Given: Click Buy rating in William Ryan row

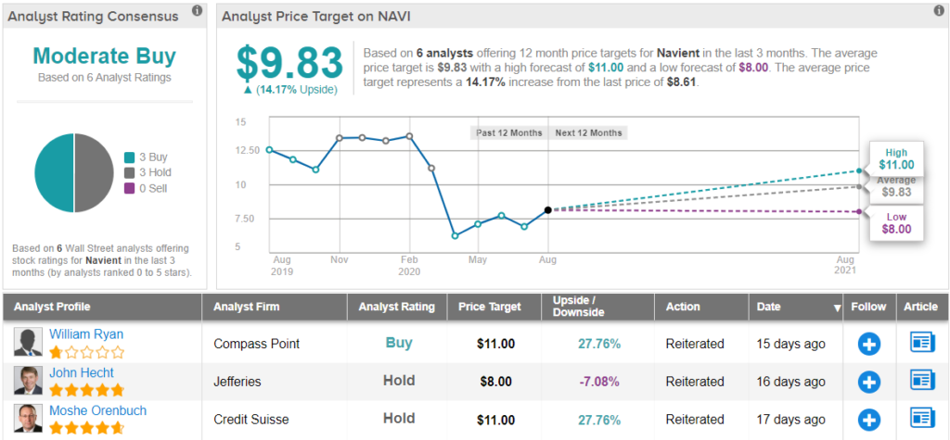Looking at the screenshot, I should point(399,343).
